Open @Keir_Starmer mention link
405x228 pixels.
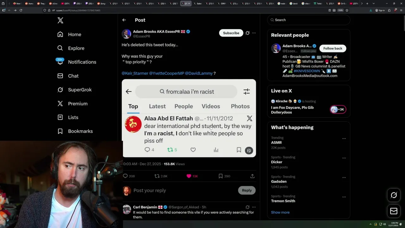click(x=135, y=73)
